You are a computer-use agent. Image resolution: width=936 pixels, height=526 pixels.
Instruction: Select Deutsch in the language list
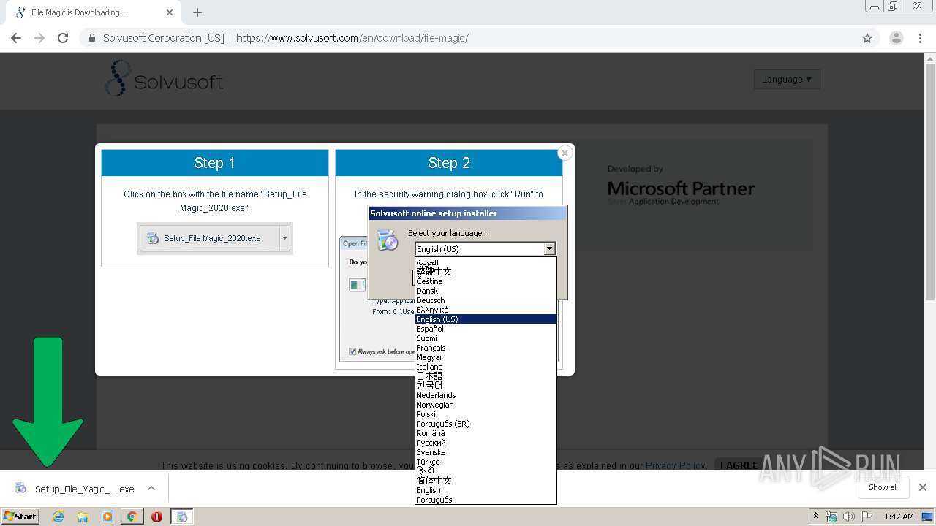[486, 300]
